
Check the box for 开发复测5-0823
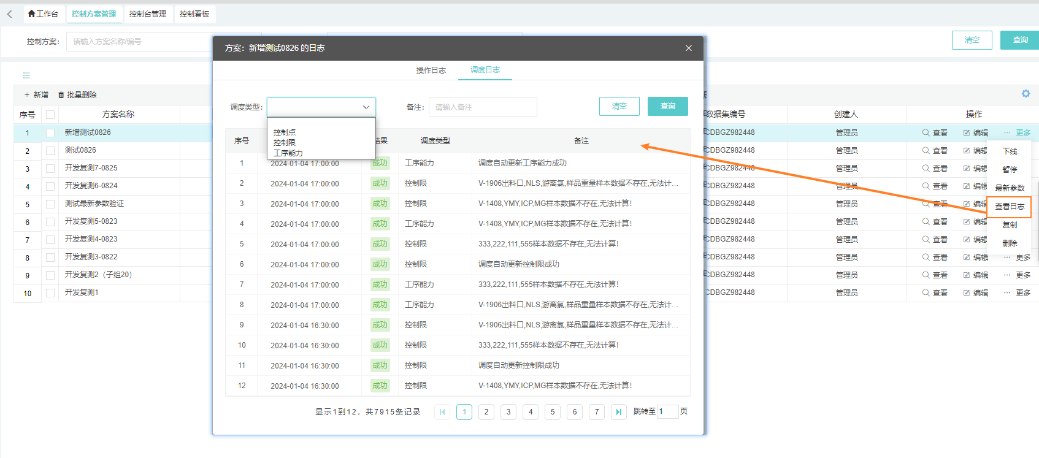pos(50,221)
